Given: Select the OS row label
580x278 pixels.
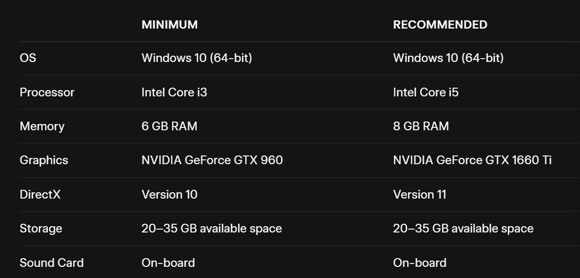Looking at the screenshot, I should click(x=28, y=58).
